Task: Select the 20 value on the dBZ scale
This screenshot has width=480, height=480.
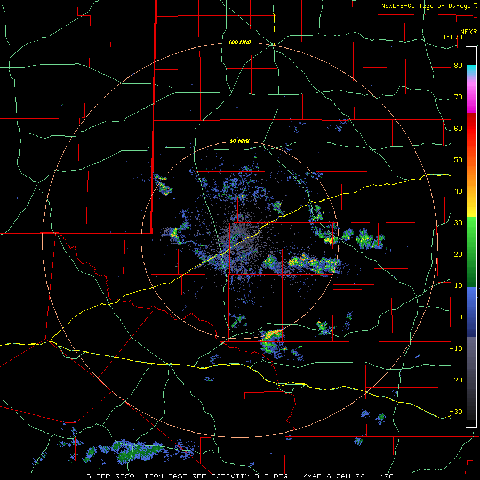Action: (x=458, y=254)
